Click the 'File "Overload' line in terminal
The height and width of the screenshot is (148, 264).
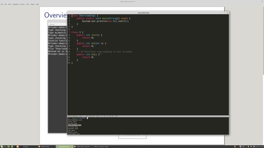pos(57,49)
